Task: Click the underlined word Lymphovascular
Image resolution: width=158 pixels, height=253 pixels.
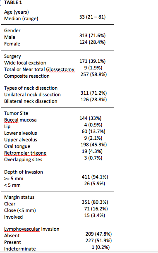Action: click(x=22, y=229)
